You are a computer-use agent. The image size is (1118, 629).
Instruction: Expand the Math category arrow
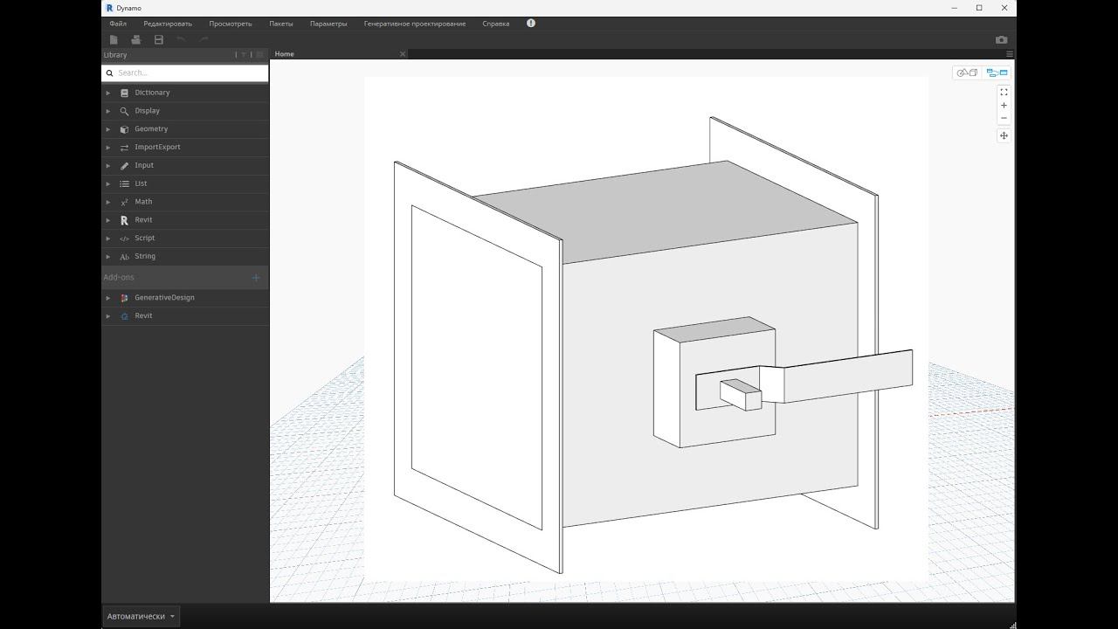pyautogui.click(x=108, y=202)
